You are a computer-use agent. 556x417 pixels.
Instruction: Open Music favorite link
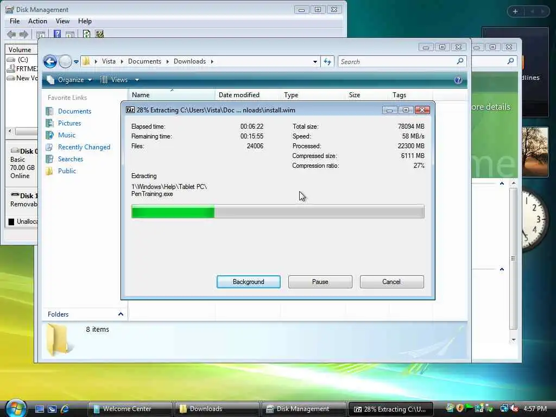point(67,135)
